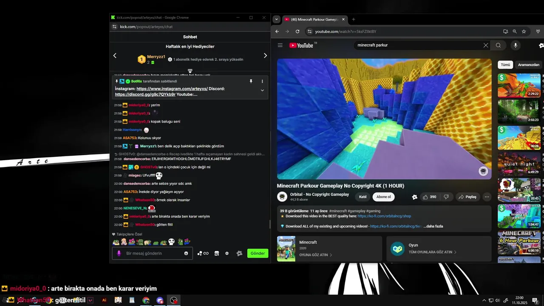Viewport: 544px width, 306px height.
Task: Click username NENESEVE_N in chat
Action: (x=135, y=208)
